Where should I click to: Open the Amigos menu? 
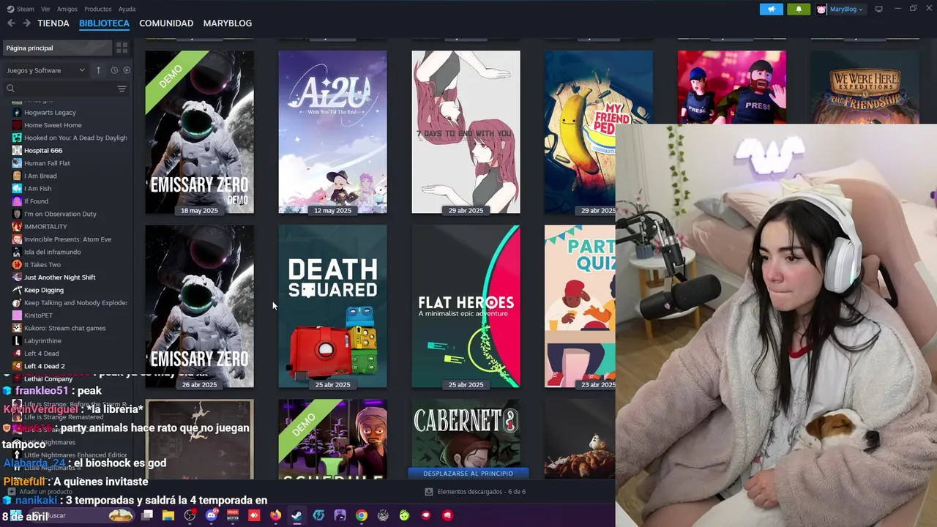click(x=67, y=9)
